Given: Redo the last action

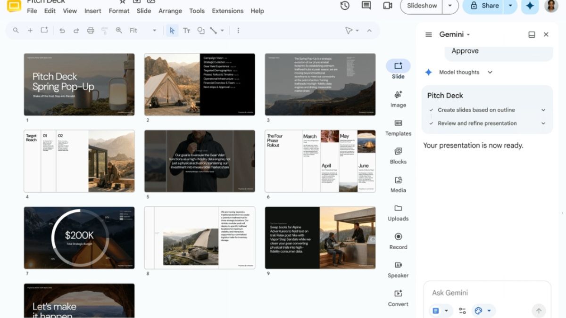Looking at the screenshot, I should (x=76, y=31).
